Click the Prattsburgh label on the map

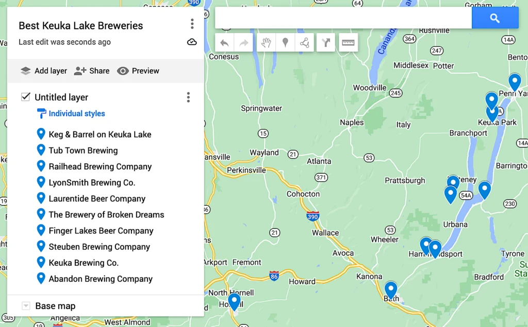point(405,181)
